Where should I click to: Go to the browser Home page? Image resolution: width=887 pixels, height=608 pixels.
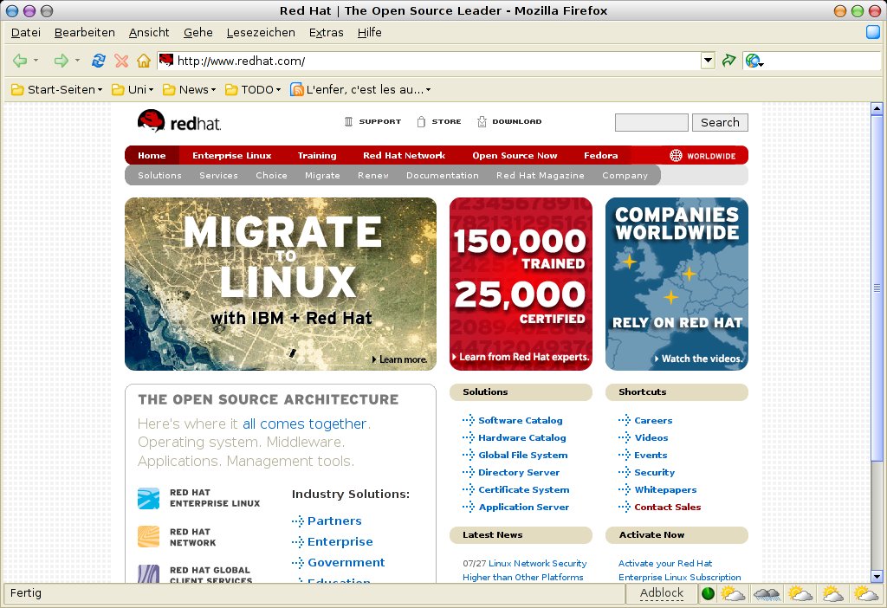143,61
